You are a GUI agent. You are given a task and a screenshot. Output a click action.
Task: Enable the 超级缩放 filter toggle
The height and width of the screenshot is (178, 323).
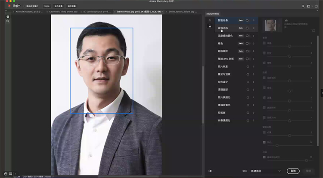coord(247,51)
